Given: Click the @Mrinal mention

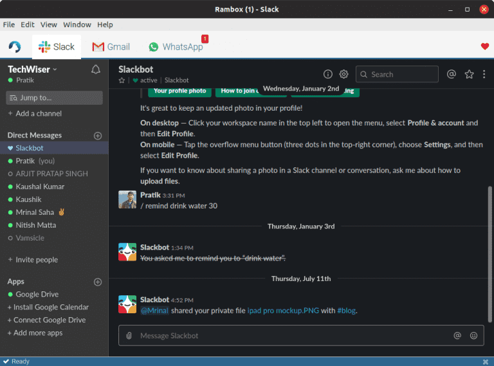Looking at the screenshot, I should tap(154, 311).
